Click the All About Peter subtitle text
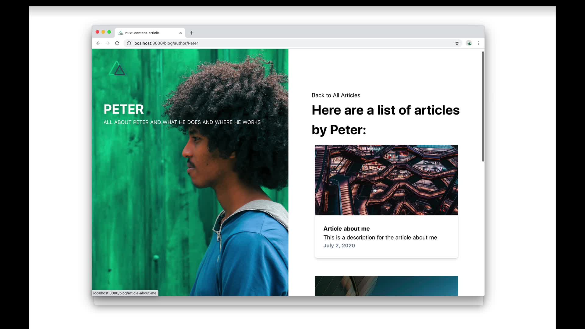This screenshot has width=585, height=329. (182, 122)
